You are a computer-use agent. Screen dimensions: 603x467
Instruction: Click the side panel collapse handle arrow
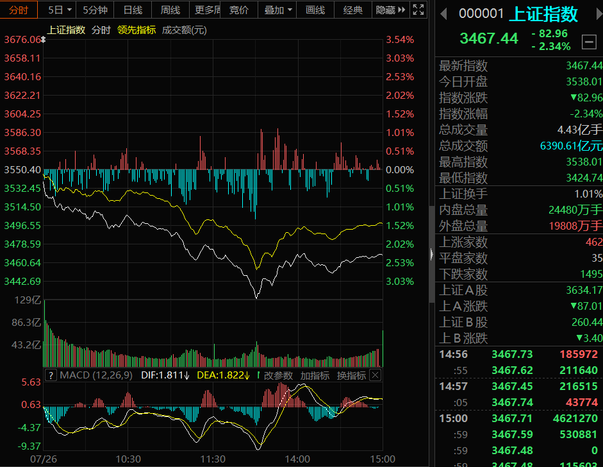[x=431, y=254]
